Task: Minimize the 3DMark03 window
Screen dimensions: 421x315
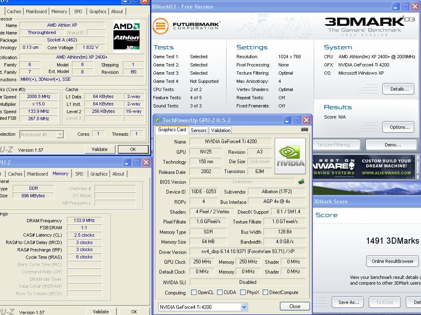Action: coord(396,7)
